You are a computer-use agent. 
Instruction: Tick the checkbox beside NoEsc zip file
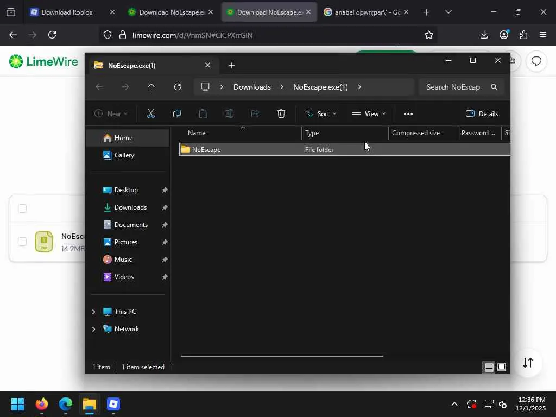tap(22, 242)
